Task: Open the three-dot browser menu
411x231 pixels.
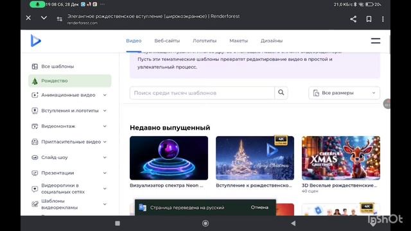Action: click(x=383, y=19)
